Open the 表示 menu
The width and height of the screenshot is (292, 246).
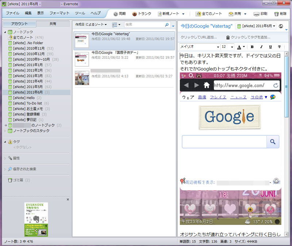(x=41, y=13)
